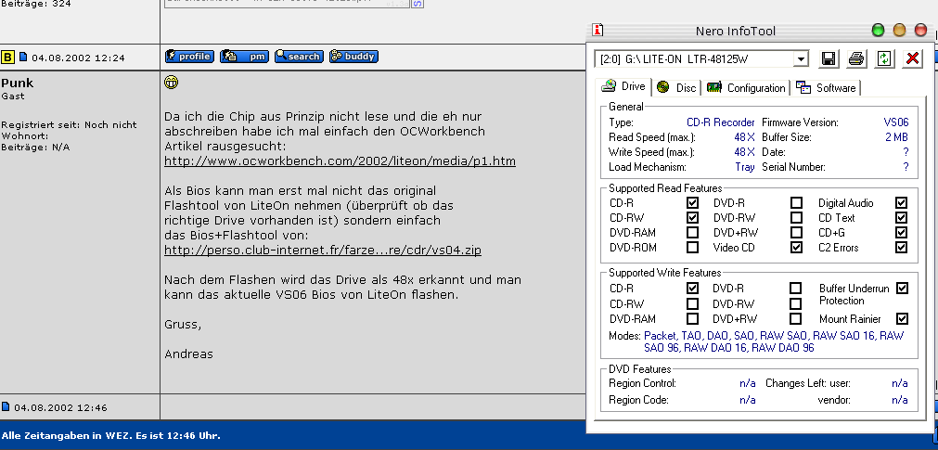Toggle DVD-ROM read feature checkbox
938x450 pixels.
click(693, 247)
